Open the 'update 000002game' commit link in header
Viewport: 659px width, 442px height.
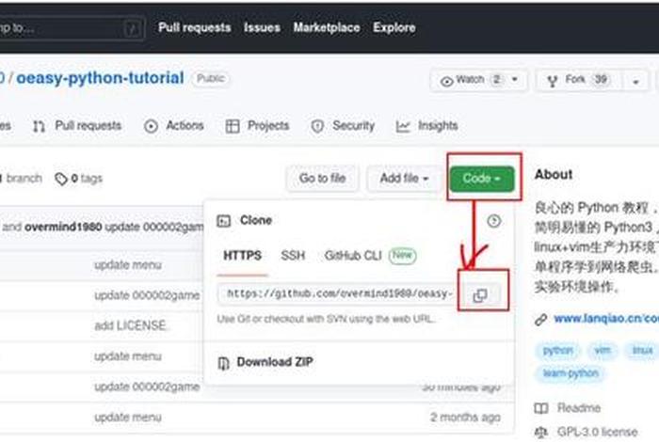pos(154,227)
